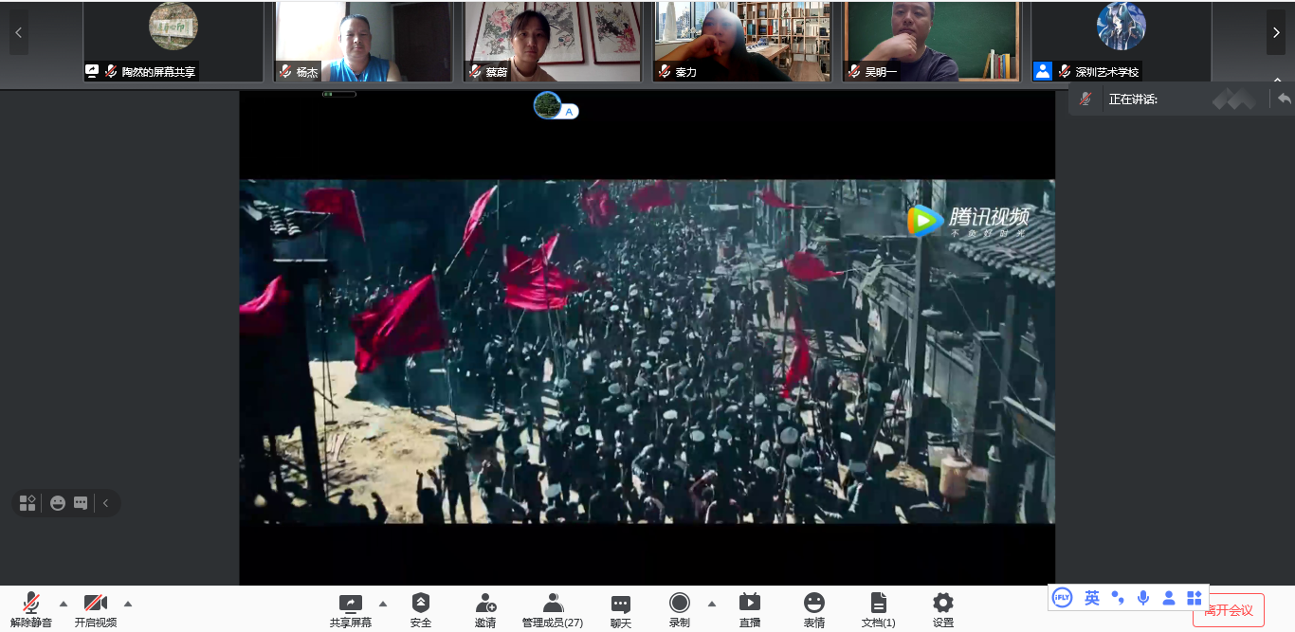
Task: Open 文档(1) documents
Action: tap(879, 609)
